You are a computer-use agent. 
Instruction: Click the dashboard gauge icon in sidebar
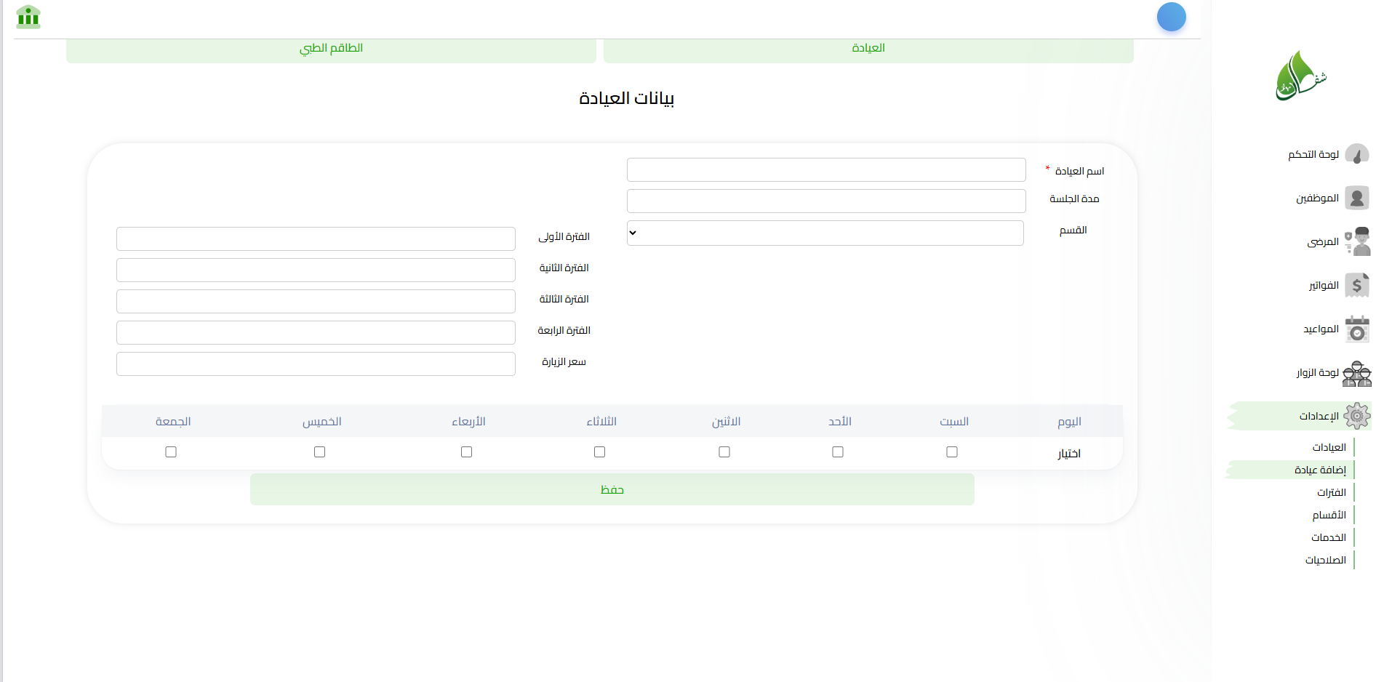pos(1356,154)
